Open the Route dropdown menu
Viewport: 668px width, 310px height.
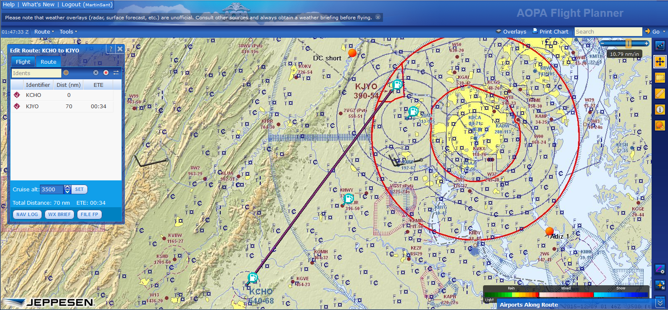tap(44, 32)
